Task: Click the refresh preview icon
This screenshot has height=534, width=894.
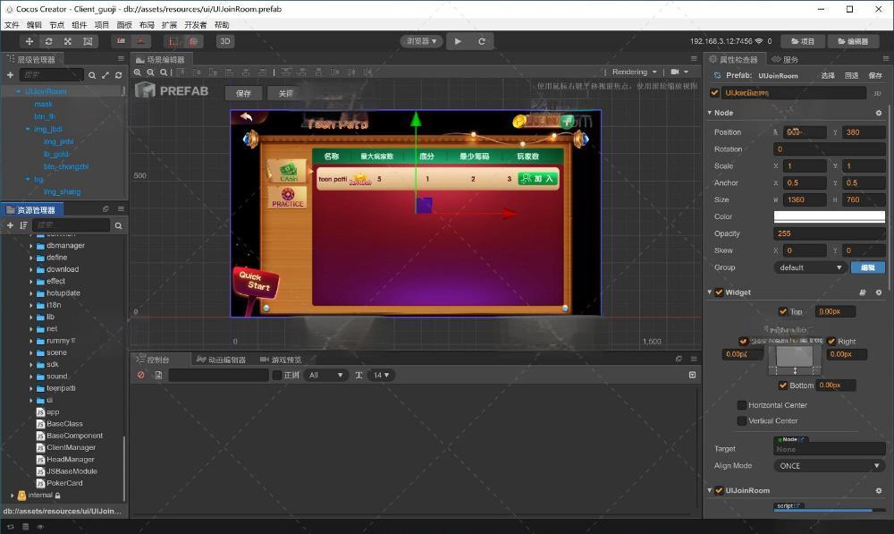Action: 482,42
